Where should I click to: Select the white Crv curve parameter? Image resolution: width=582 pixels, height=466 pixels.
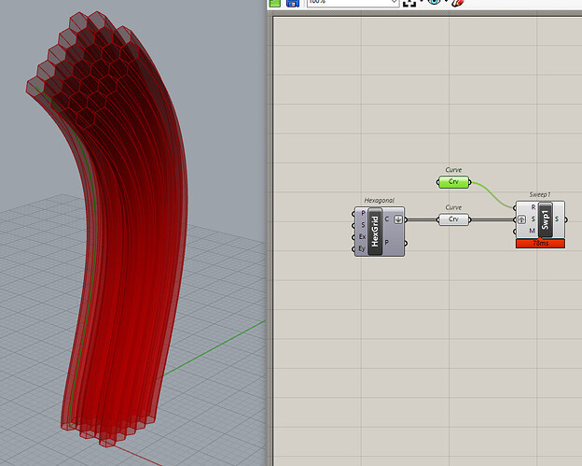[453, 219]
